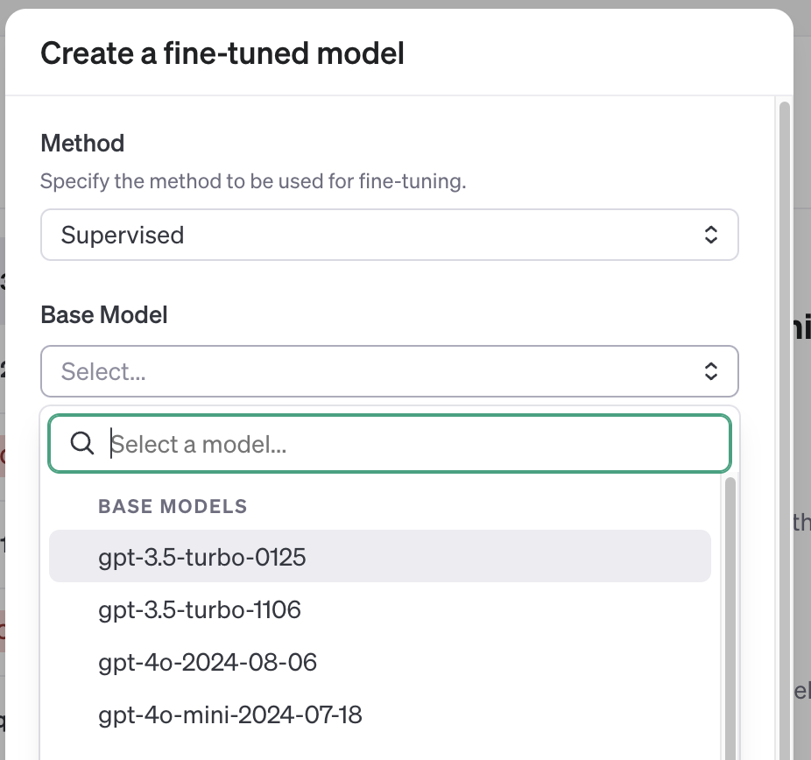Click the magnifier icon in model search
The width and height of the screenshot is (811, 760).
(82, 444)
